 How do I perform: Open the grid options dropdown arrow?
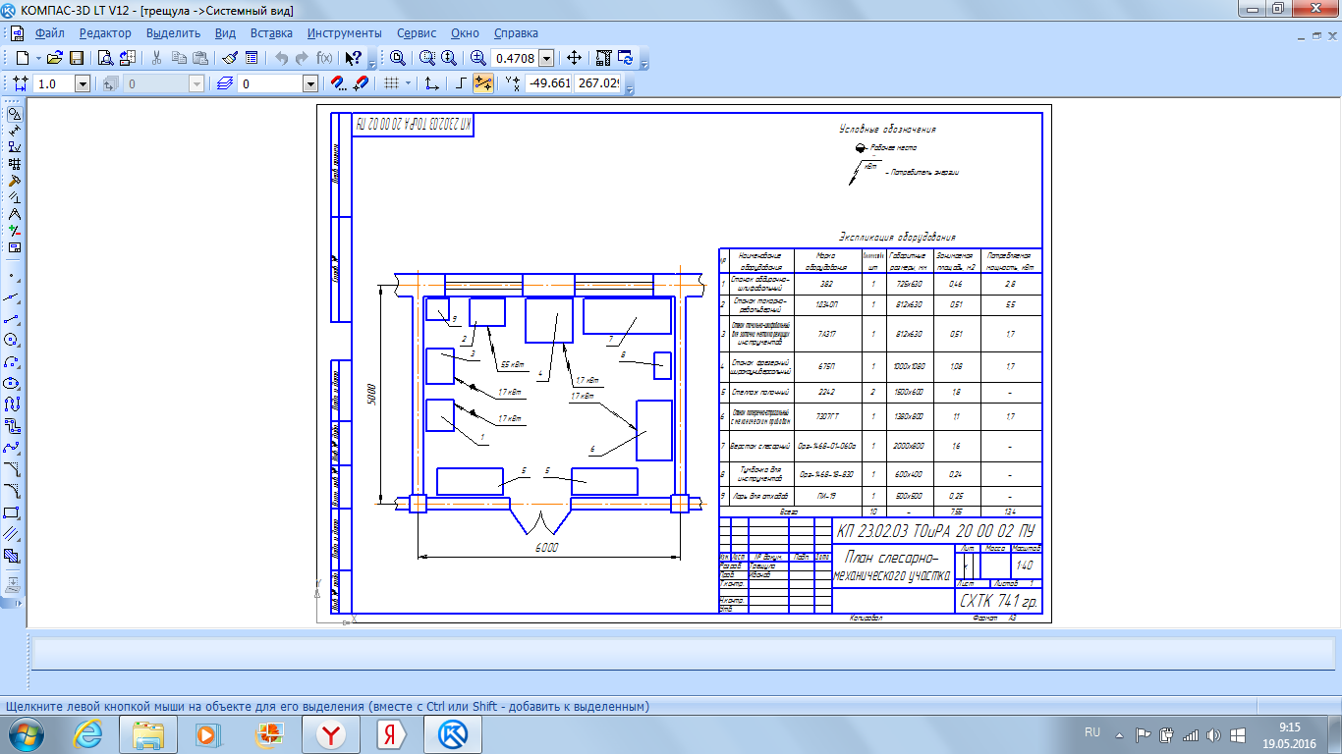[x=408, y=84]
